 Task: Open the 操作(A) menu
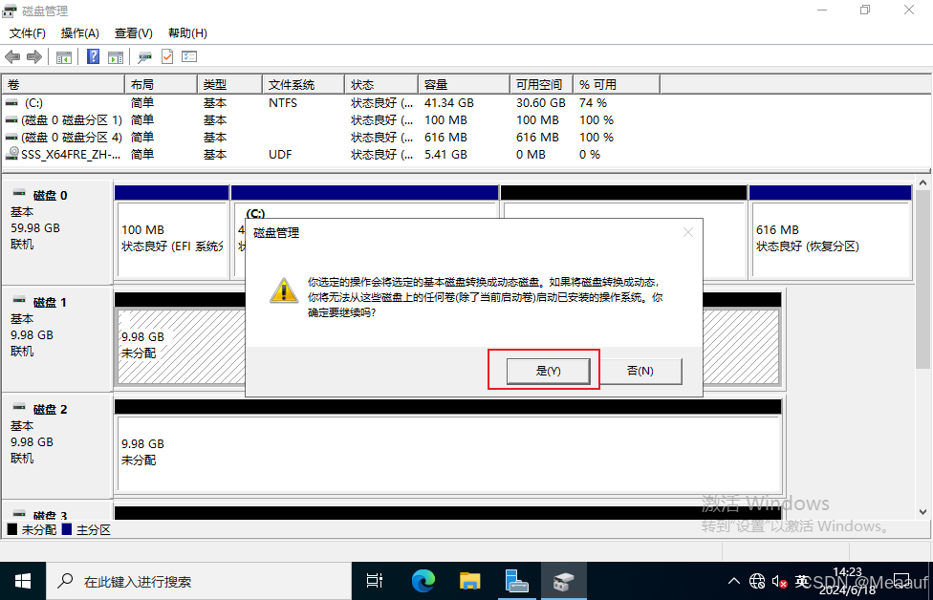pyautogui.click(x=79, y=33)
